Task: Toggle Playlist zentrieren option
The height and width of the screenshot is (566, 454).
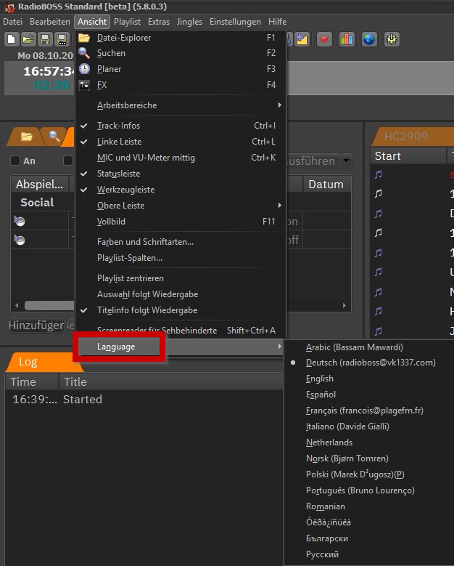Action: (181, 278)
